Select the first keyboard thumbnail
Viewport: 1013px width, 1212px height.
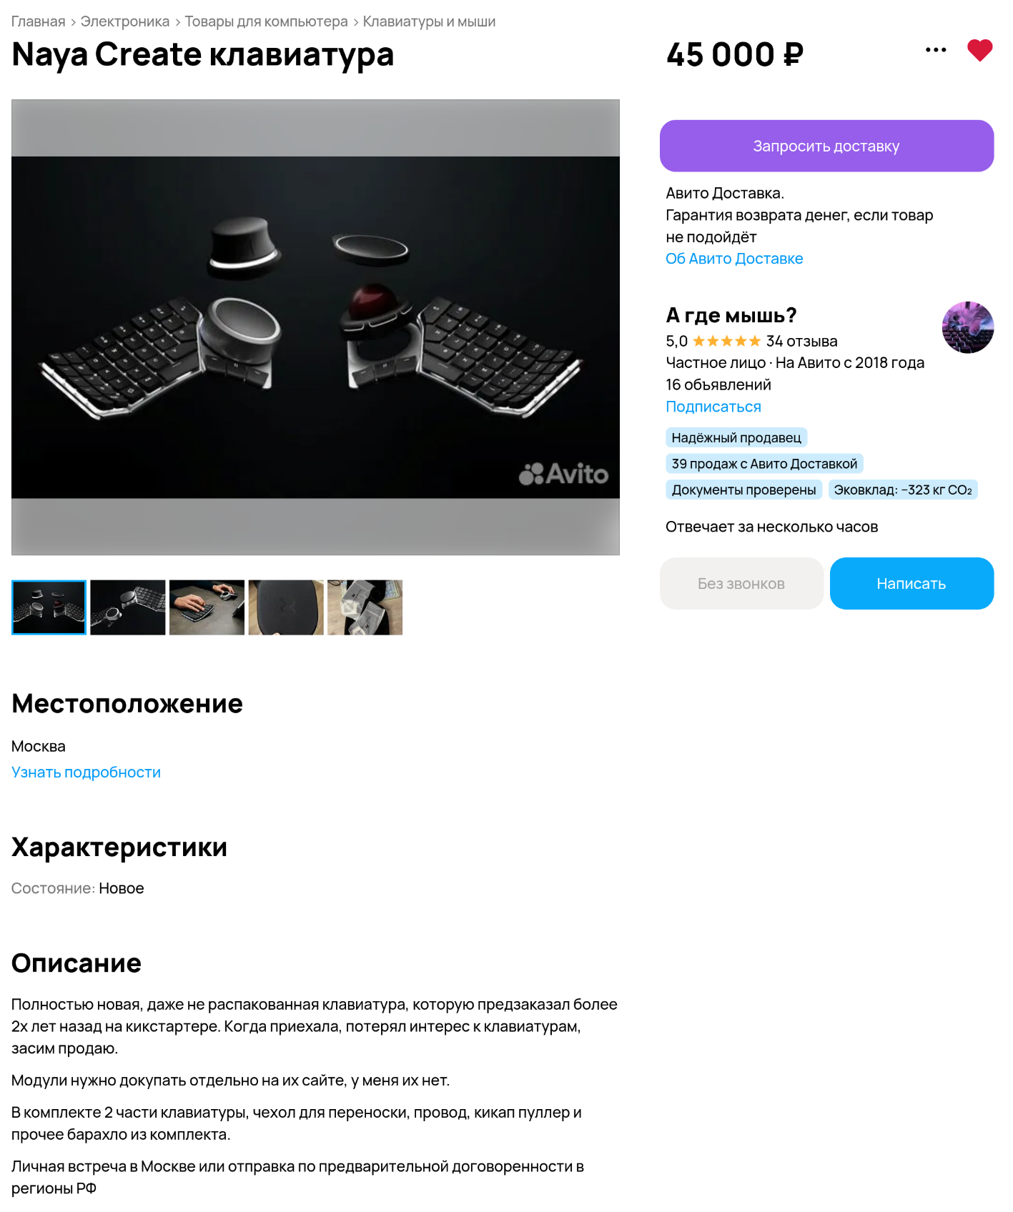tap(49, 607)
